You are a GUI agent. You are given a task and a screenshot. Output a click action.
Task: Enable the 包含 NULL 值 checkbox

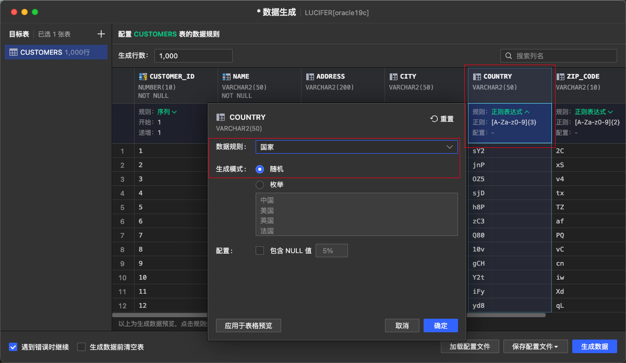[259, 251]
